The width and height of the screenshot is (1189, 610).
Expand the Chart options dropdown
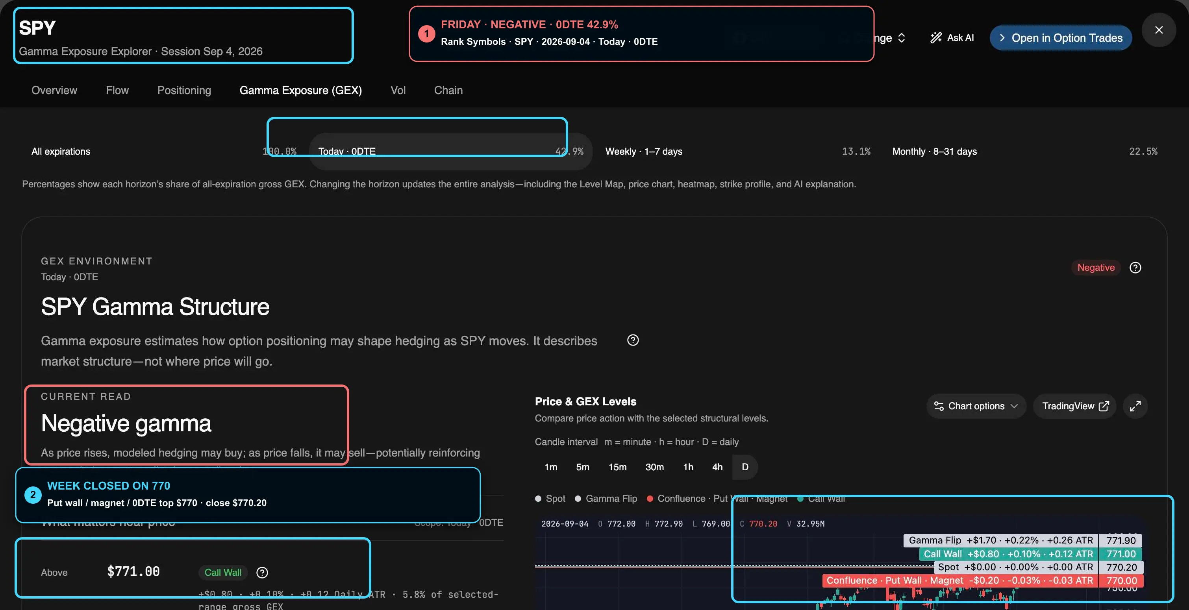[976, 406]
